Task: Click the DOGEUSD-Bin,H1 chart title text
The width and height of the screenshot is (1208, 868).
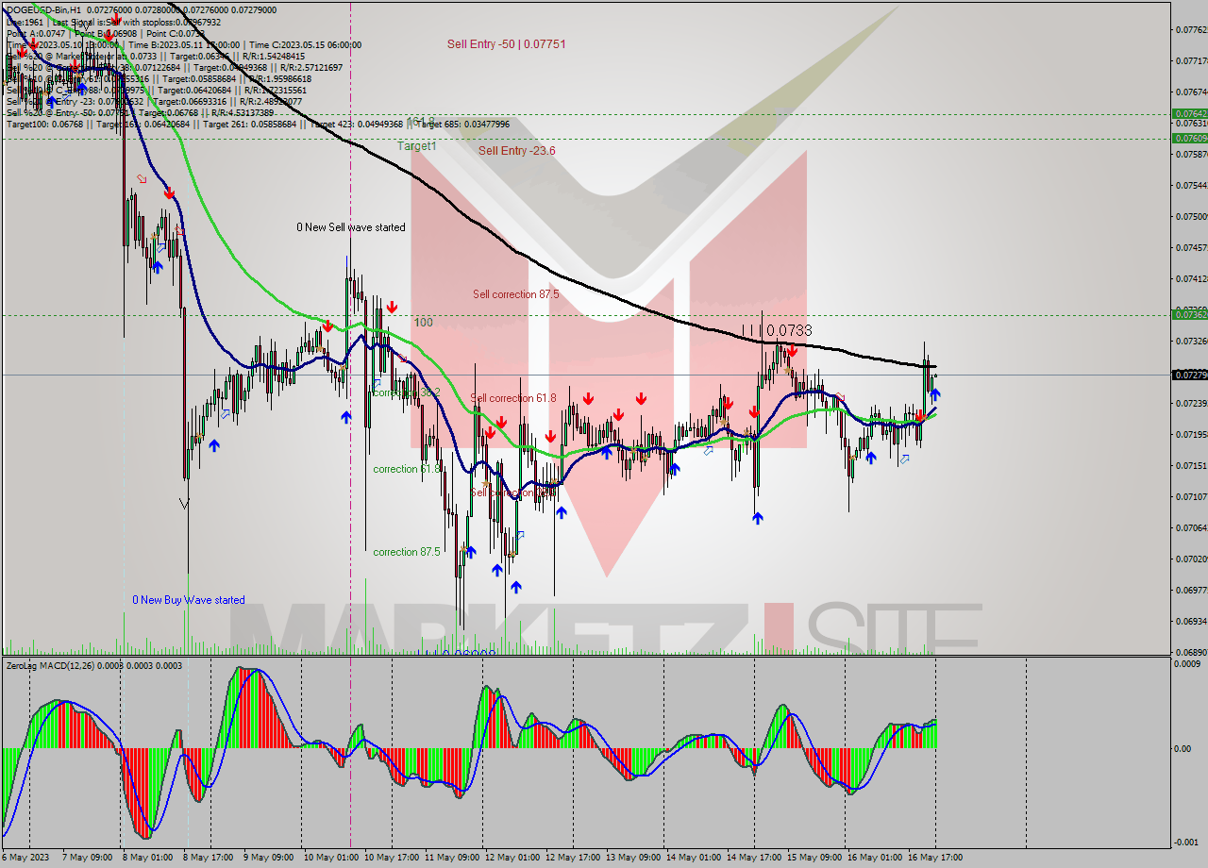Action: pyautogui.click(x=46, y=9)
